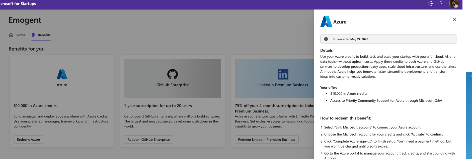The image size is (472, 159).
Task: Click the Microsoft for Startups header title
Action: [x=18, y=3]
